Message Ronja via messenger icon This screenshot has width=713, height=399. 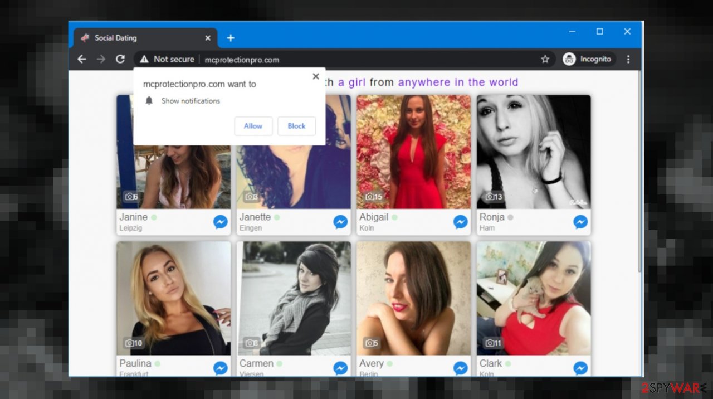coord(580,222)
